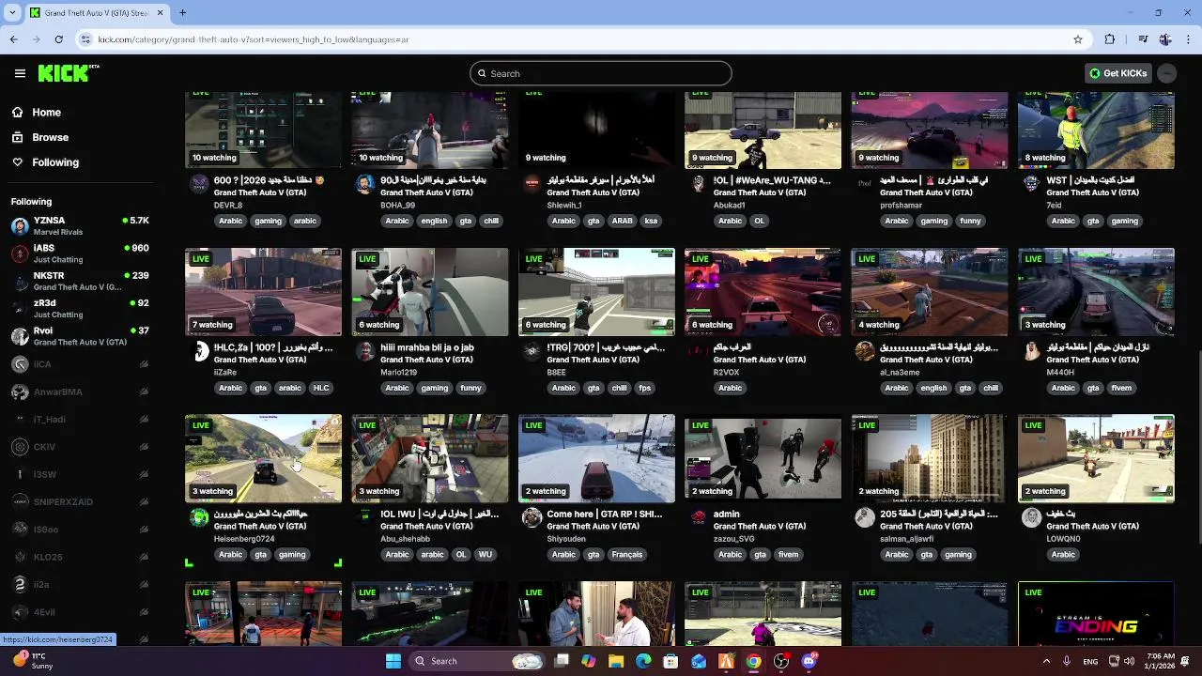Open the weather widget showing Sunny
The image size is (1202, 676).
point(34,661)
